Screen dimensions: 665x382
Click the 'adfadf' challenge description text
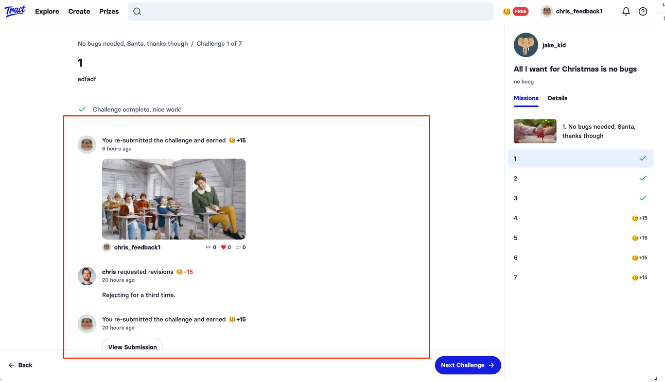(x=87, y=79)
